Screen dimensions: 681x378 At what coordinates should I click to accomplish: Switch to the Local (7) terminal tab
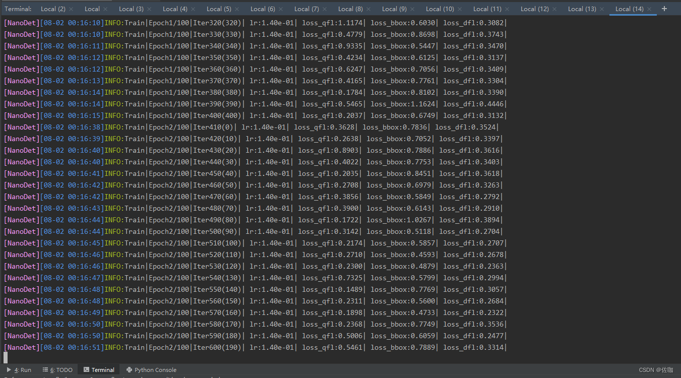pos(306,9)
